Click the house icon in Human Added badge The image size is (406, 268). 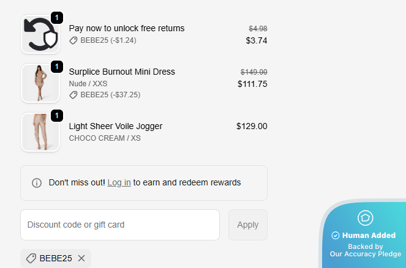click(x=366, y=218)
